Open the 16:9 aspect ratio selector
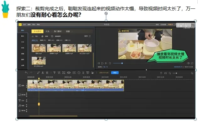Viewport: 198px width, 122px height. coord(105,67)
